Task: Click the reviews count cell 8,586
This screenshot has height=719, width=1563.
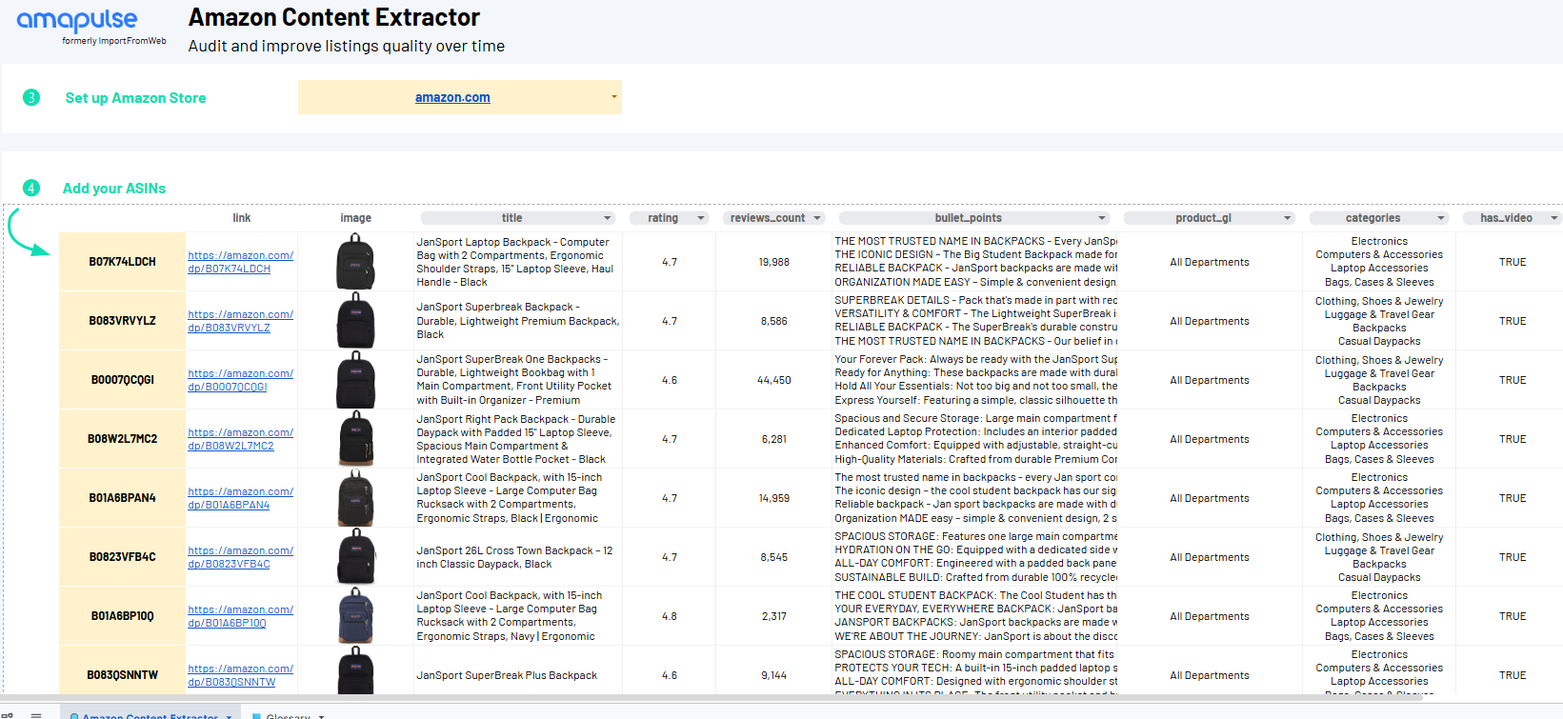Action: tap(774, 321)
